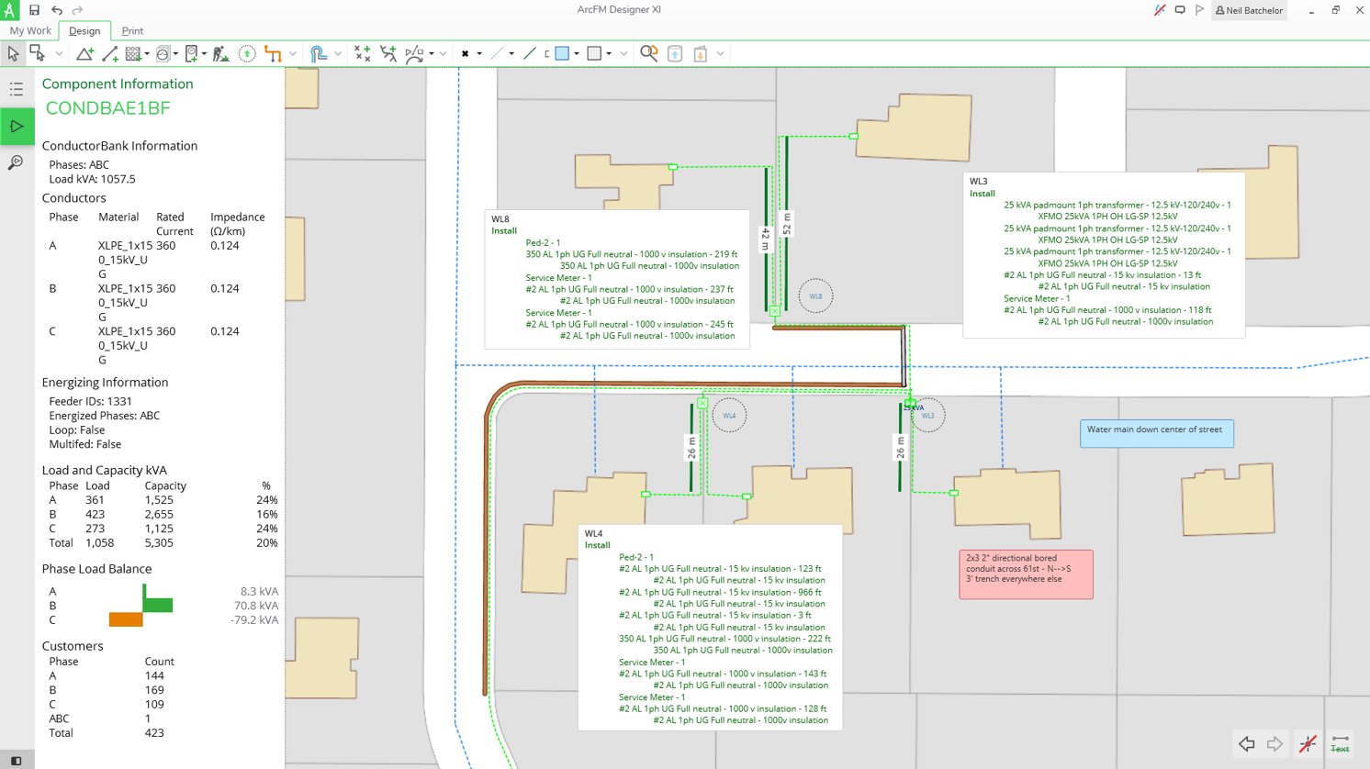Toggle the text label visibility button
The width and height of the screenshot is (1370, 769).
(1340, 743)
